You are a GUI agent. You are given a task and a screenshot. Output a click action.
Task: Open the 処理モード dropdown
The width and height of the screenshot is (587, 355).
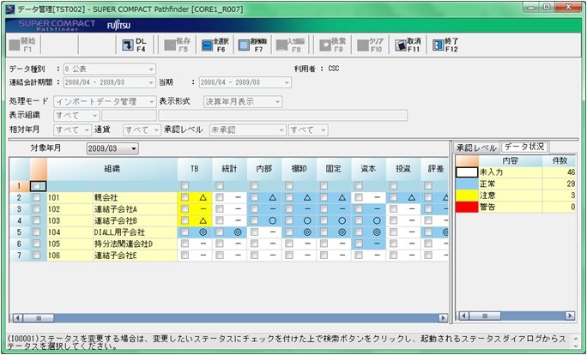[151, 102]
